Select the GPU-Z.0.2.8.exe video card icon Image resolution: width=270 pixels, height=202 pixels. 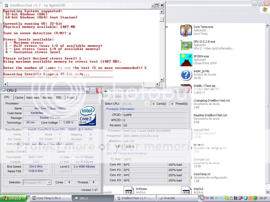pyautogui.click(x=186, y=45)
